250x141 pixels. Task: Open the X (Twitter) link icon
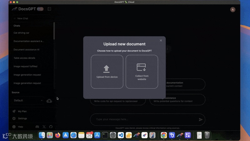point(44,127)
